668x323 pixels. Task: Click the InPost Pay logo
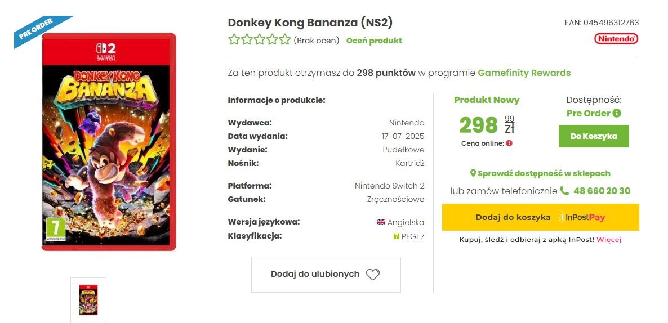(581, 217)
